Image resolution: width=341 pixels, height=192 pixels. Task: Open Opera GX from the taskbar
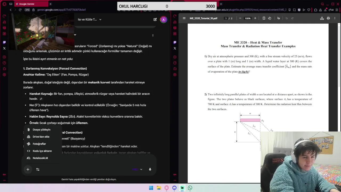click(x=167, y=188)
